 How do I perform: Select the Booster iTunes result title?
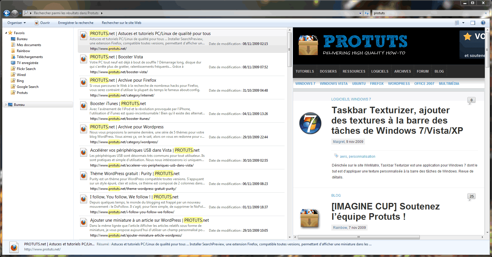(118, 104)
